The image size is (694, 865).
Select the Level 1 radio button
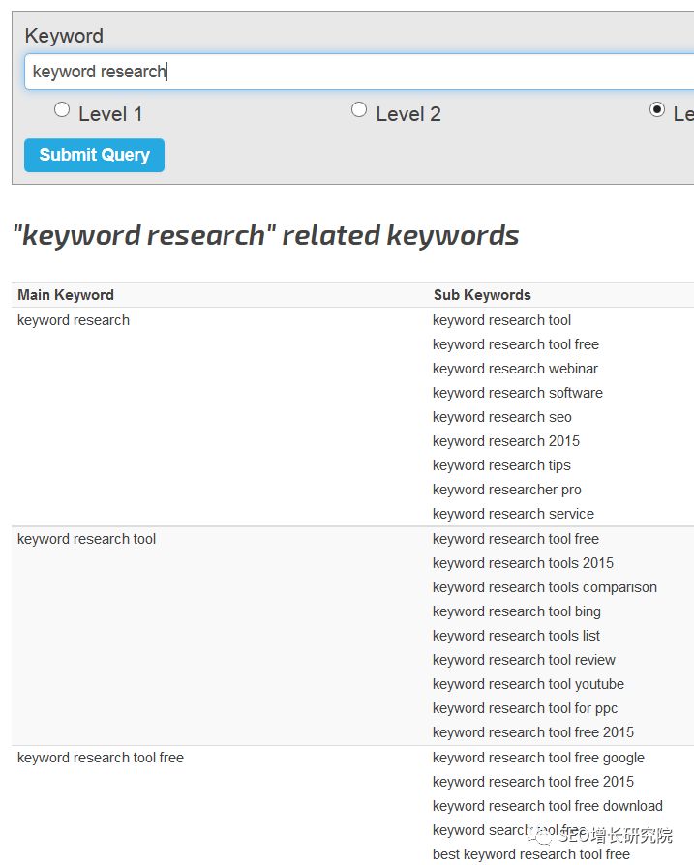click(x=62, y=109)
